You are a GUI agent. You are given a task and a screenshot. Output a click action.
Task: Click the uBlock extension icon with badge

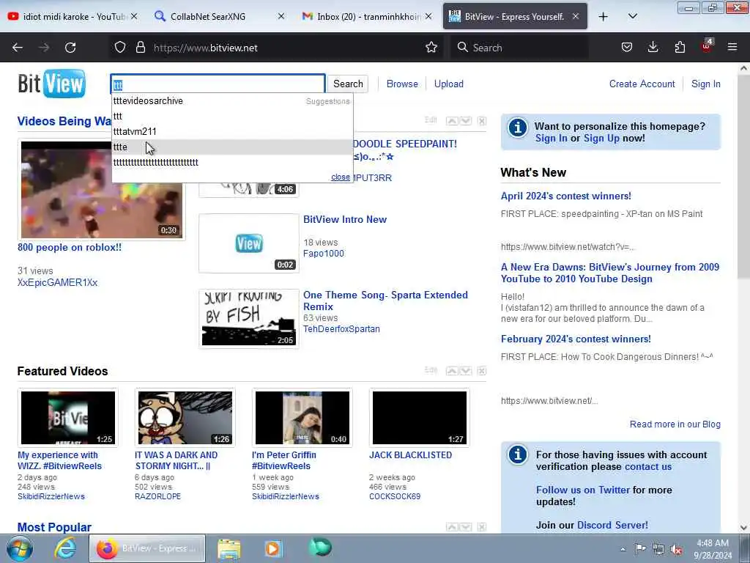click(707, 46)
